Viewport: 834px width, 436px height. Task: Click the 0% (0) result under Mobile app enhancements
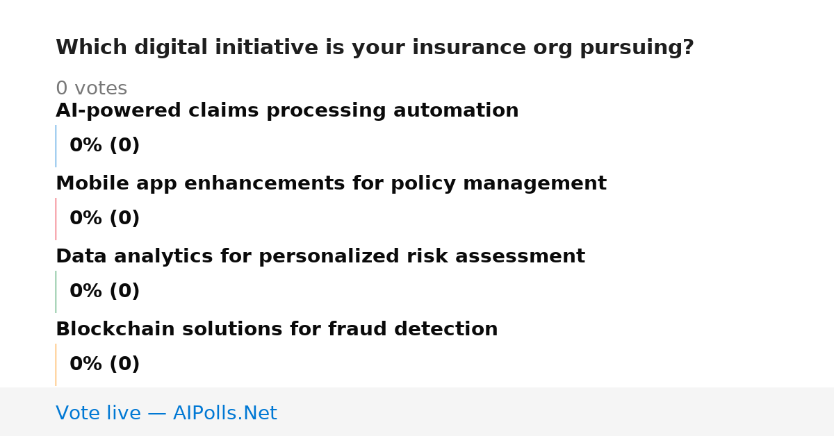pyautogui.click(x=104, y=219)
